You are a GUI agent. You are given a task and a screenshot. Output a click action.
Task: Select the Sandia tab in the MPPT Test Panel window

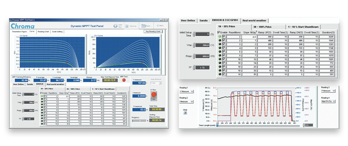[x=30, y=84]
